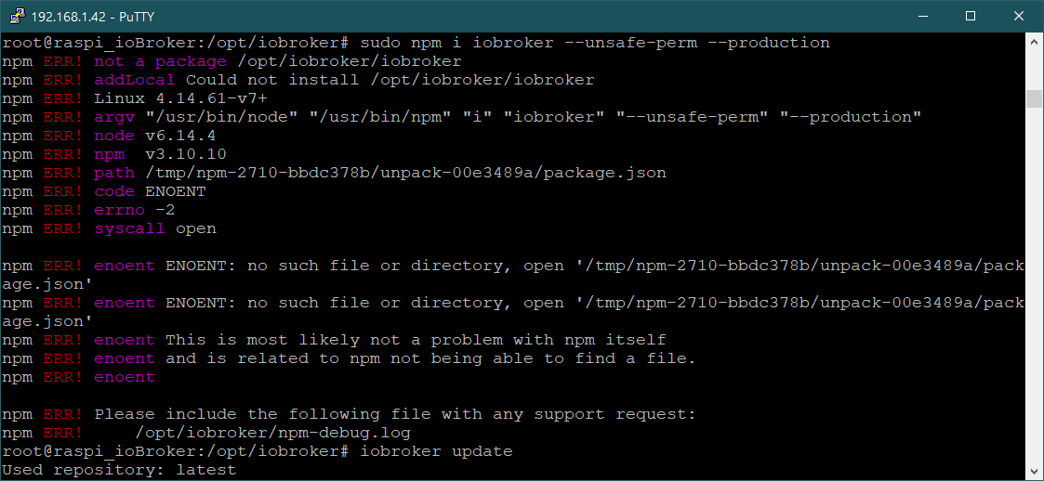The width and height of the screenshot is (1044, 481).
Task: Click the 'npm v3.10.10' version line
Action: tap(160, 154)
